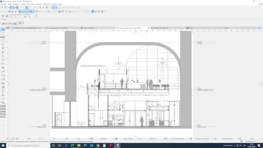
Task: Open the Archivio menu
Action: click(x=3, y=4)
